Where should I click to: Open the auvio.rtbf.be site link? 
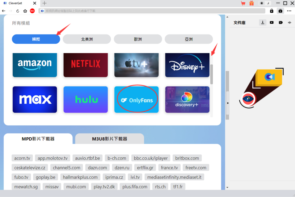click(x=88, y=158)
